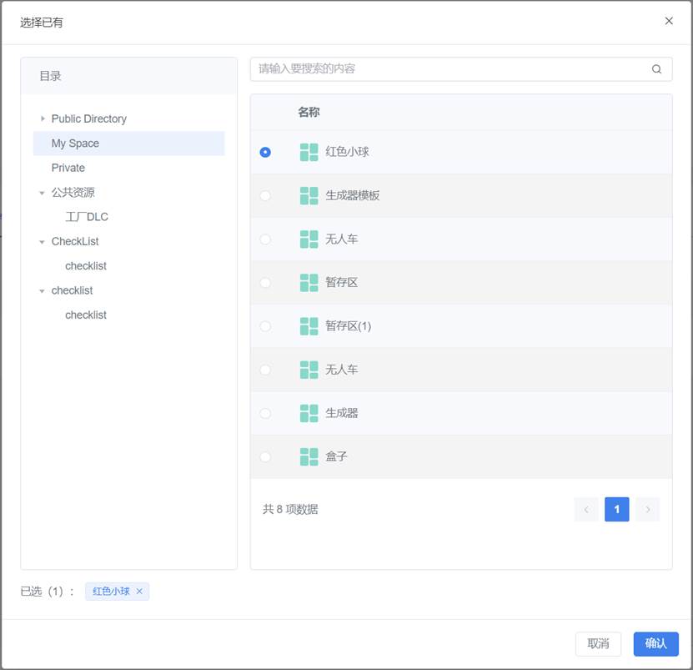693x670 pixels.
Task: Select the 暂存区(1) radio button
Action: coord(265,326)
